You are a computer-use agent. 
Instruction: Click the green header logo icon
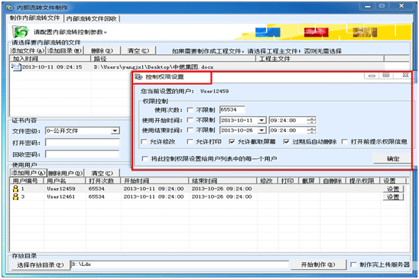[20, 32]
